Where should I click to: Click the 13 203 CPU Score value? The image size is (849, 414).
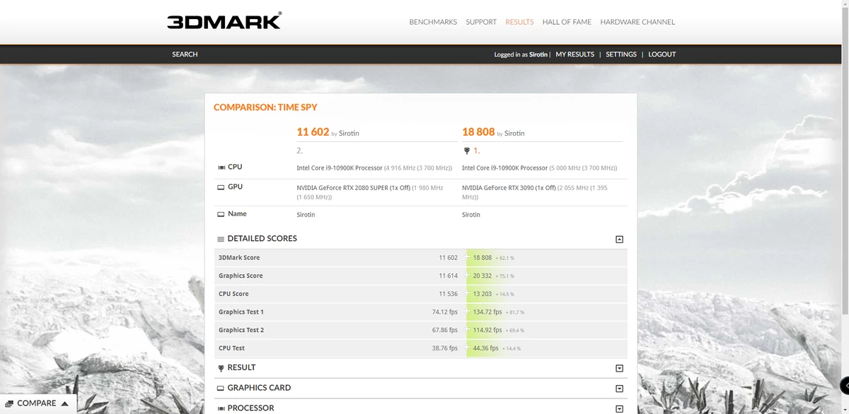pos(483,294)
